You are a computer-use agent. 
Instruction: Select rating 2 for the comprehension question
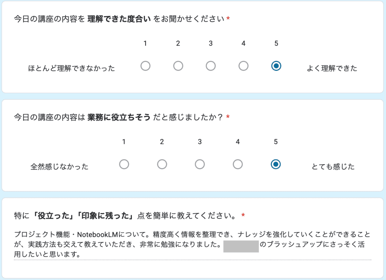point(178,66)
